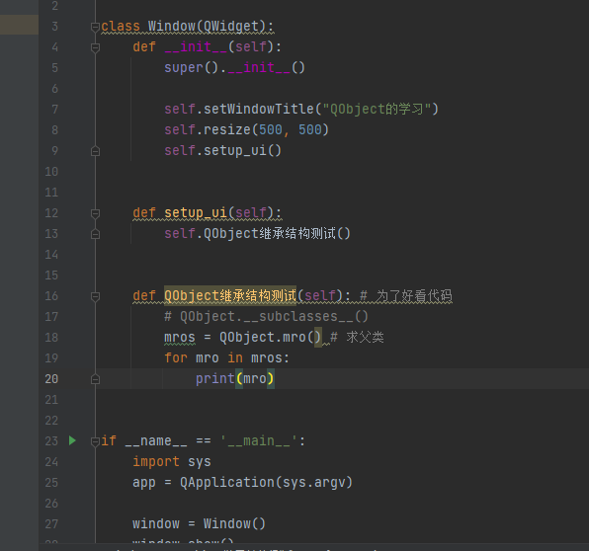Fold end marker at print(mro) line
The width and height of the screenshot is (589, 551).
point(95,379)
